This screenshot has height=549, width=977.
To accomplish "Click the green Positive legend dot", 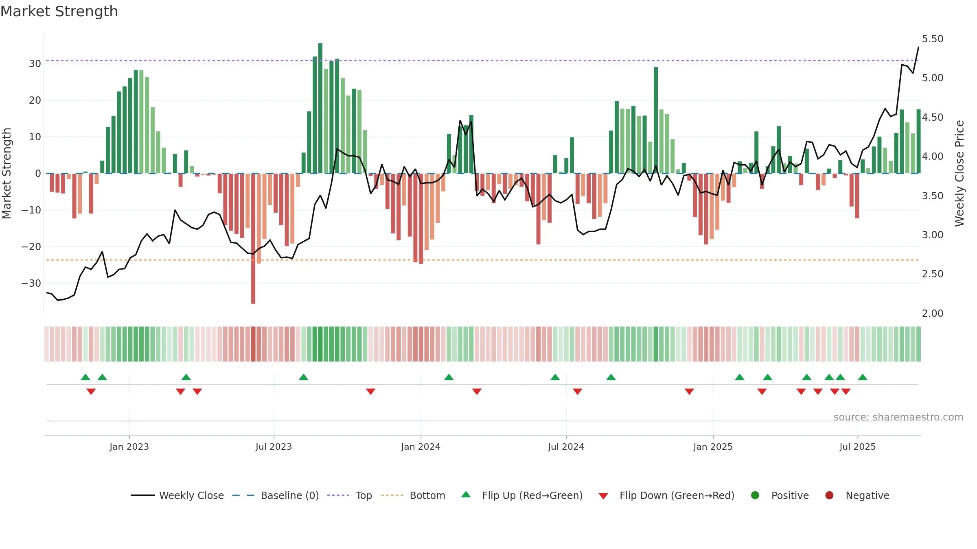I will 755,495.
